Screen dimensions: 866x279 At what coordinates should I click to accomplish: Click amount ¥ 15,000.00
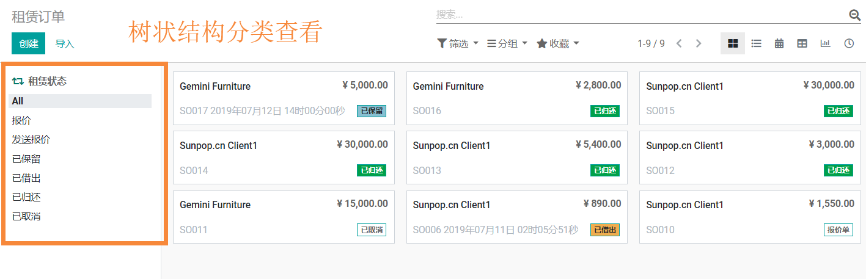[362, 204]
